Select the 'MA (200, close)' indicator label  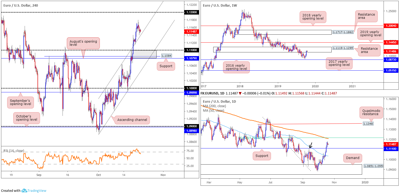(215, 106)
